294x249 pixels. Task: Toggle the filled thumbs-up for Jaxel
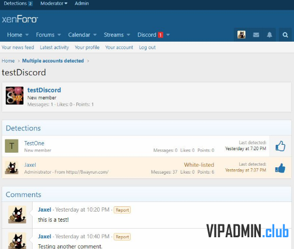click(280, 168)
